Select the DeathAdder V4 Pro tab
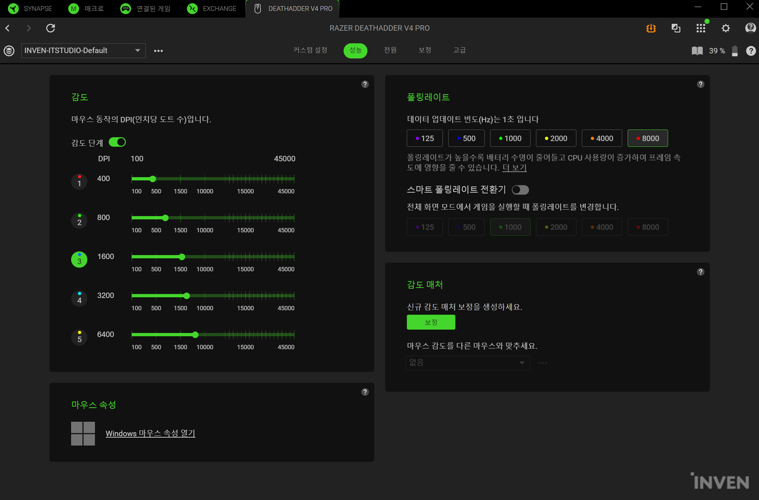The image size is (759, 500). (x=293, y=8)
